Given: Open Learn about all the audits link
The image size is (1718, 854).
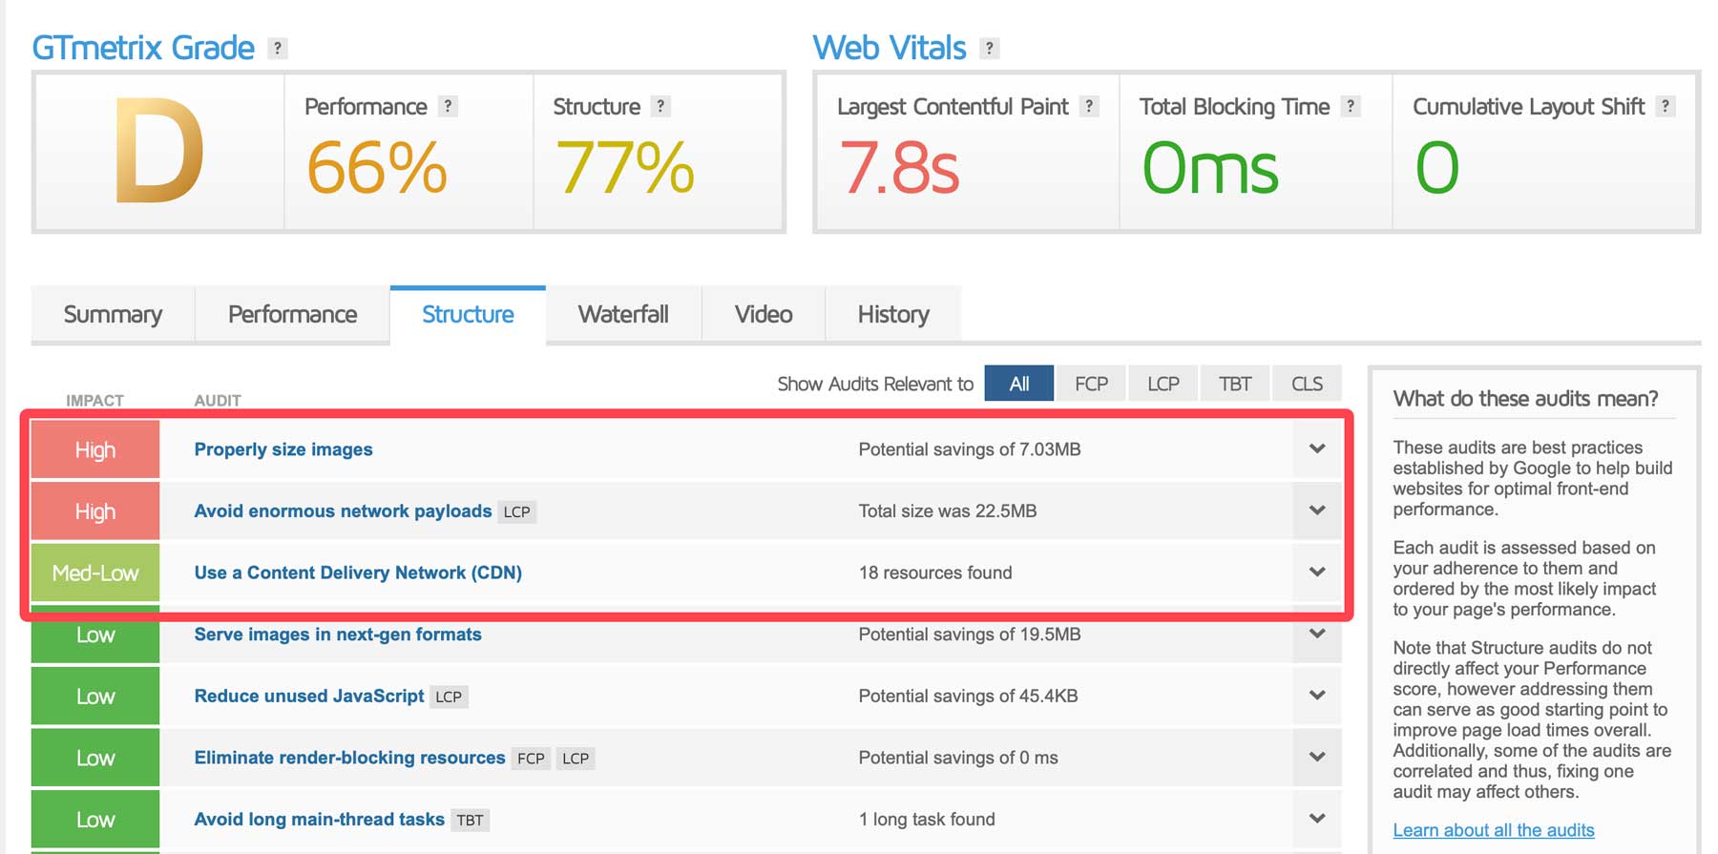Looking at the screenshot, I should click(1493, 830).
